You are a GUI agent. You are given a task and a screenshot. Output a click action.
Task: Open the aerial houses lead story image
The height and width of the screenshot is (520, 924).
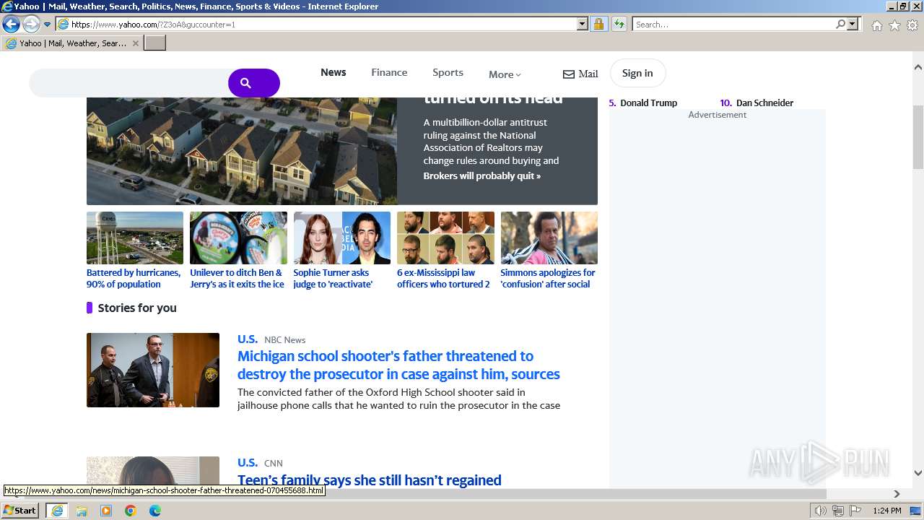point(242,151)
